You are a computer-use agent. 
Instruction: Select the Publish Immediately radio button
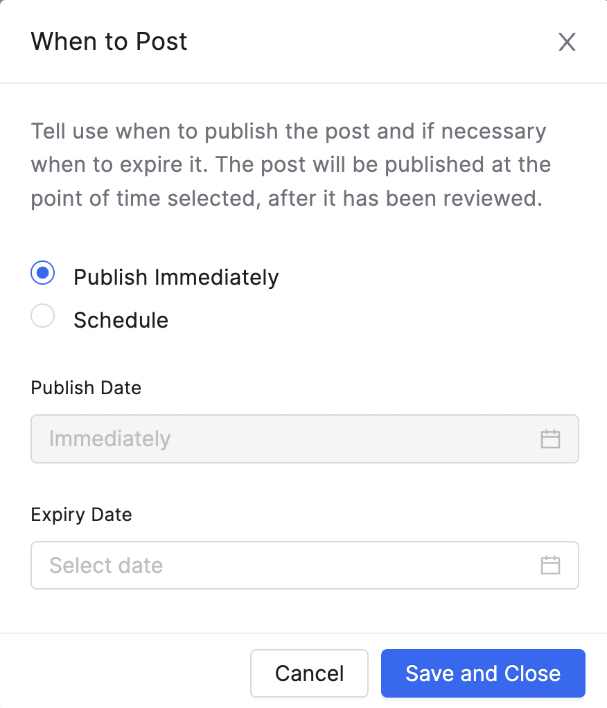tap(43, 273)
